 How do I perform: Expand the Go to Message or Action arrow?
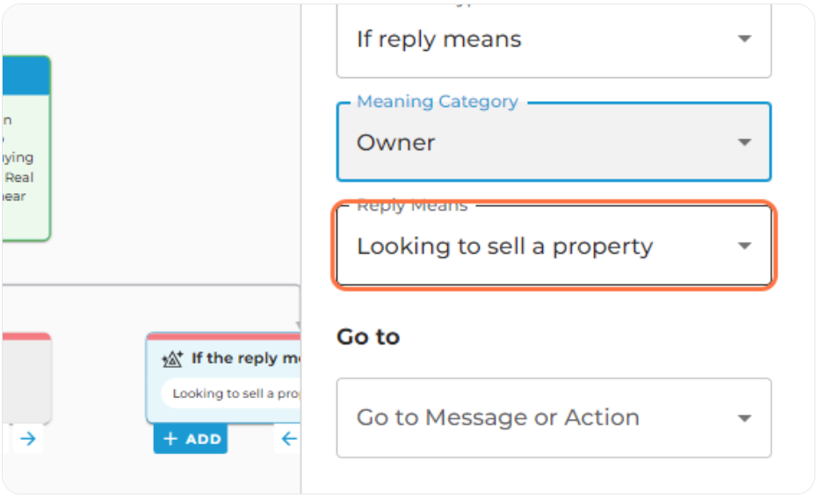coord(744,418)
